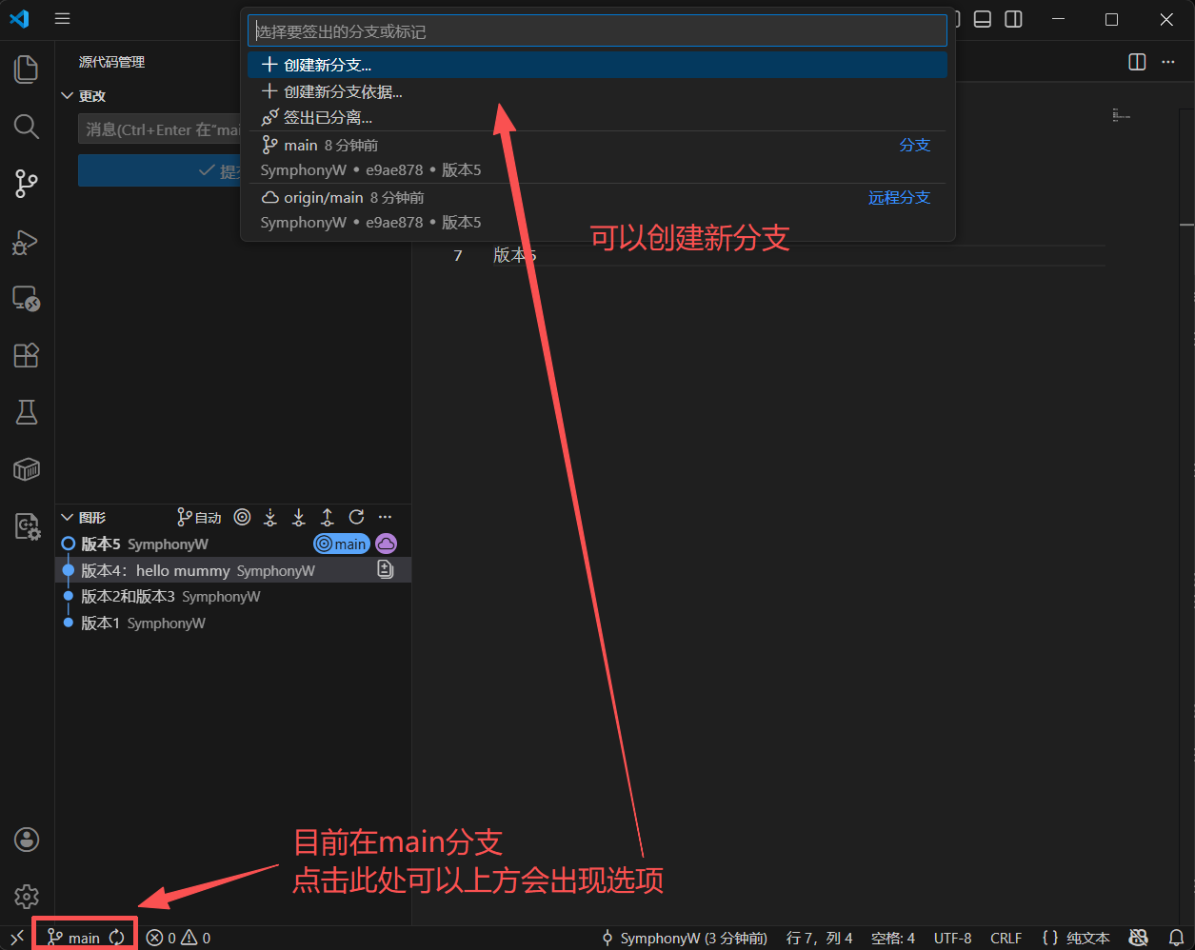
Task: Click the synchronize changes icon
Action: 116,938
